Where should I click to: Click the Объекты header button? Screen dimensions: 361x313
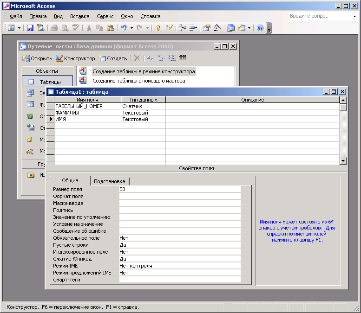click(47, 71)
